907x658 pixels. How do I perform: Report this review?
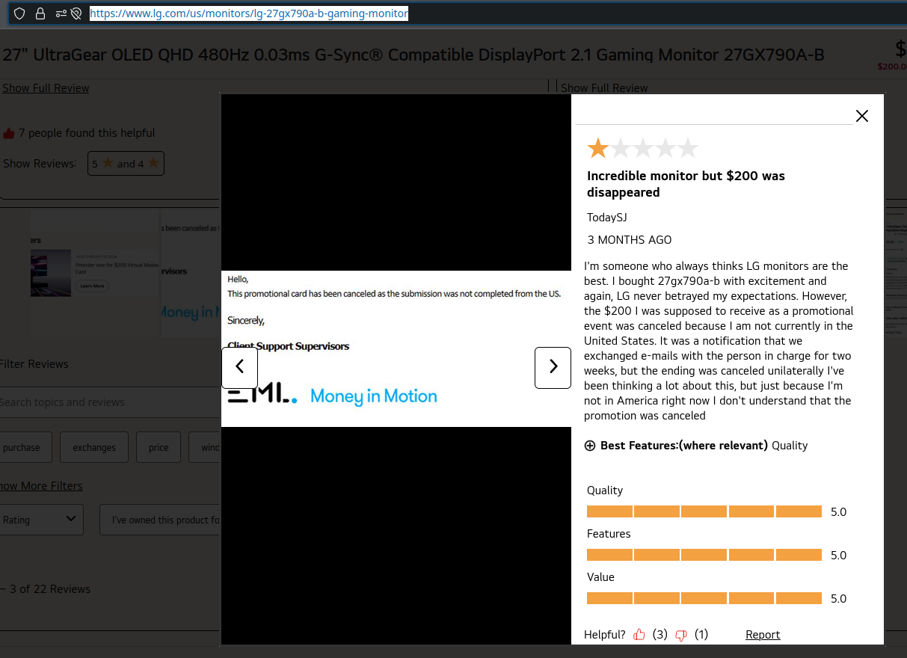[763, 634]
